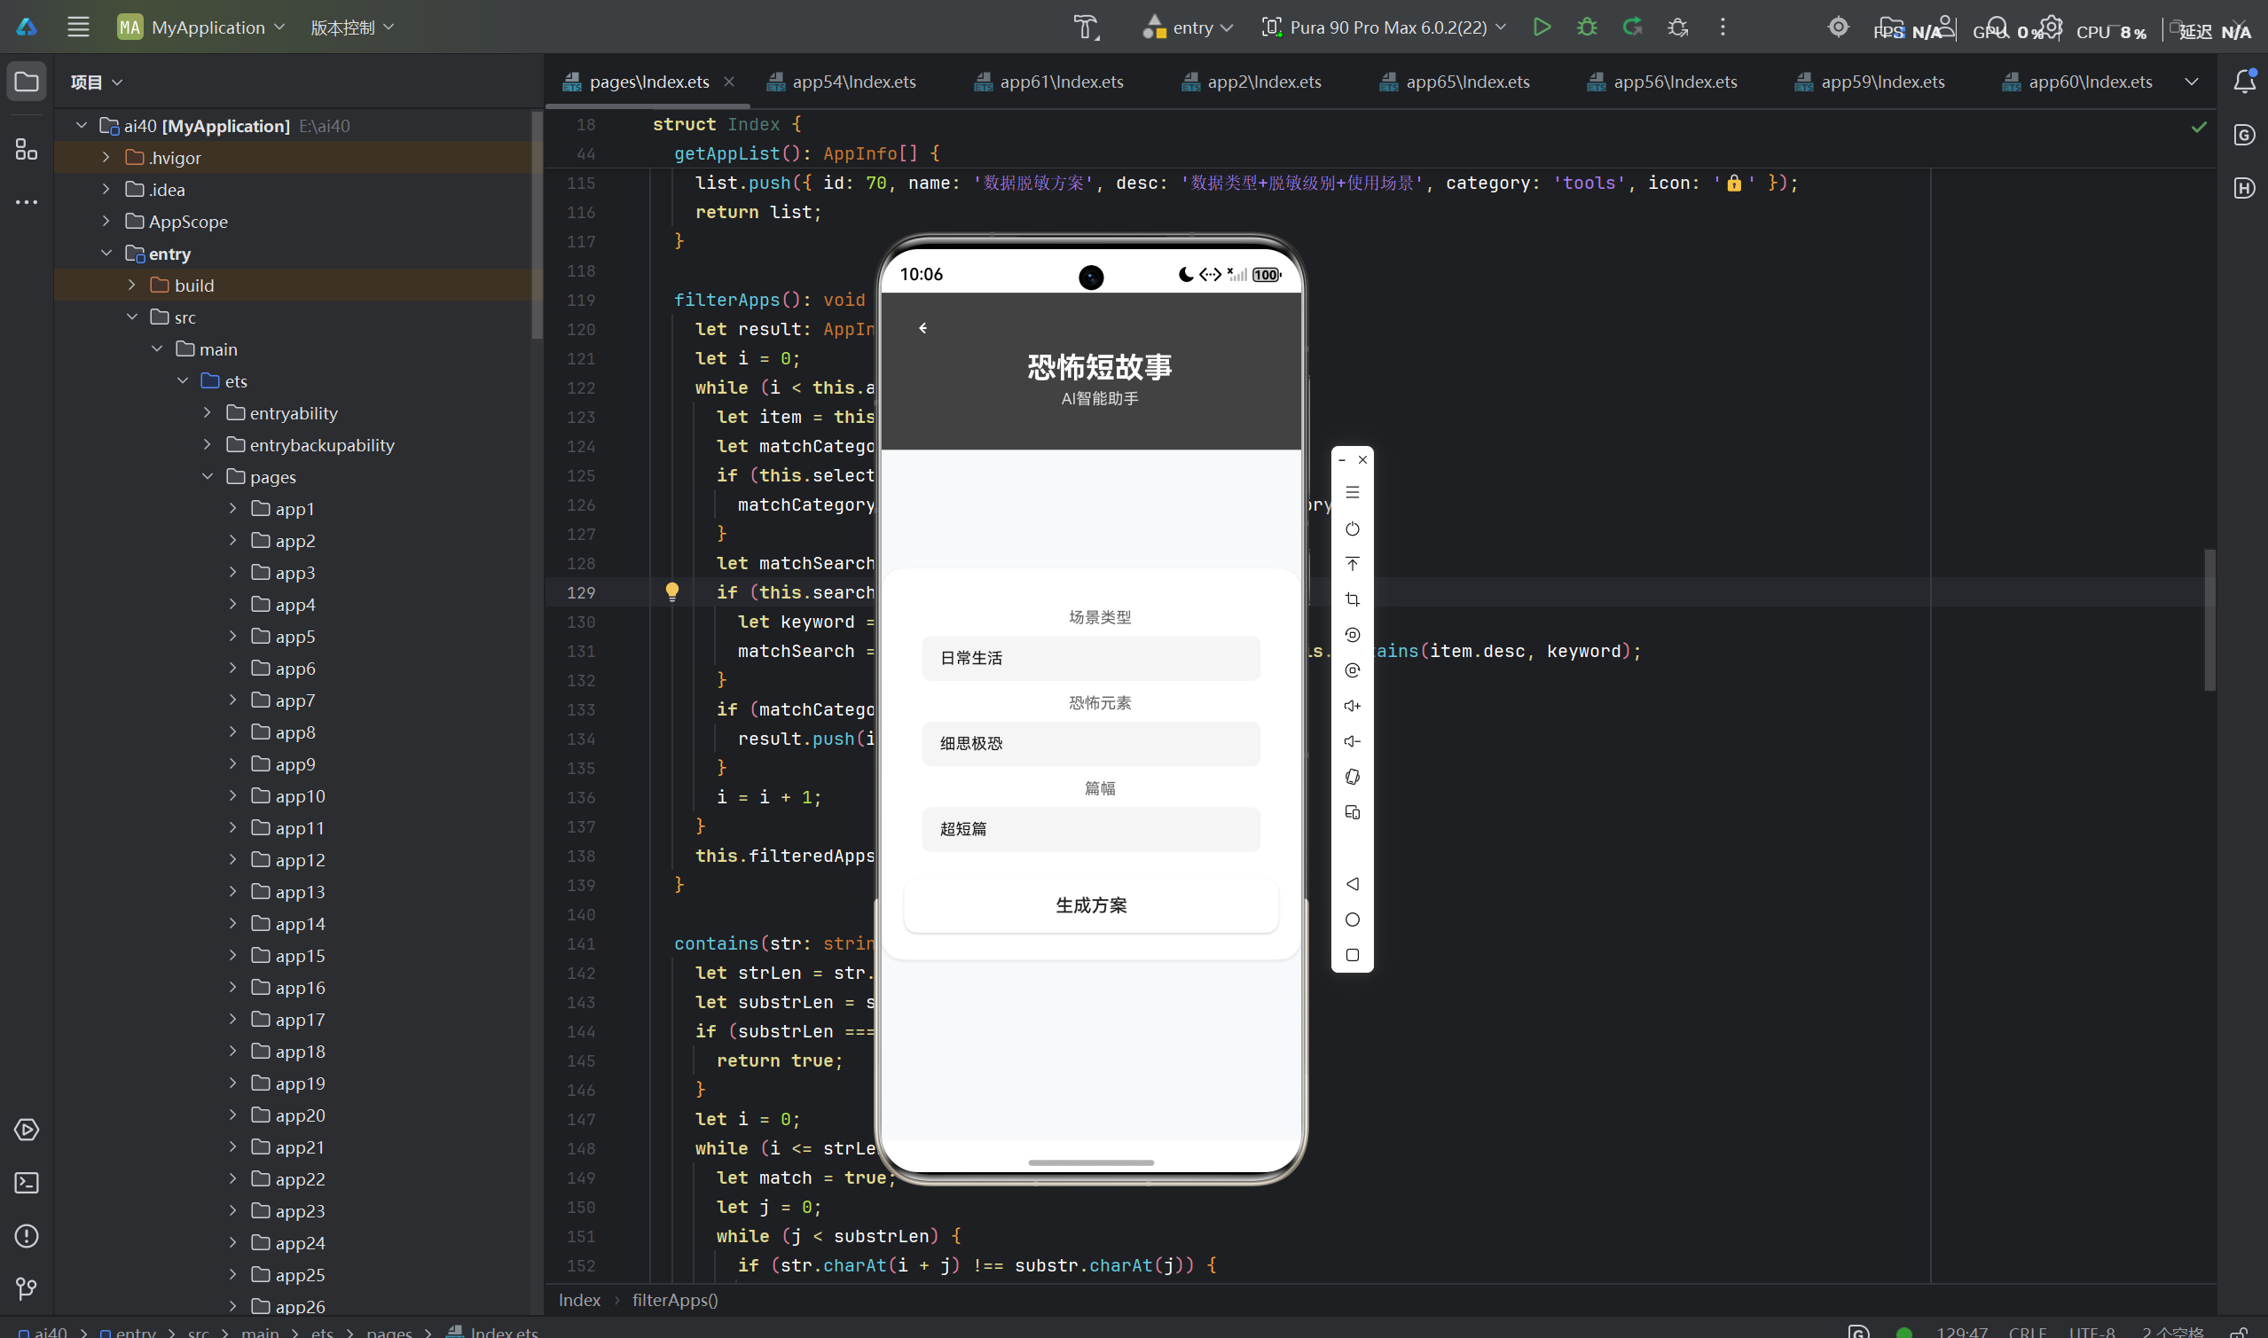The height and width of the screenshot is (1338, 2268).
Task: Open the structure tool window icon
Action: click(x=27, y=149)
